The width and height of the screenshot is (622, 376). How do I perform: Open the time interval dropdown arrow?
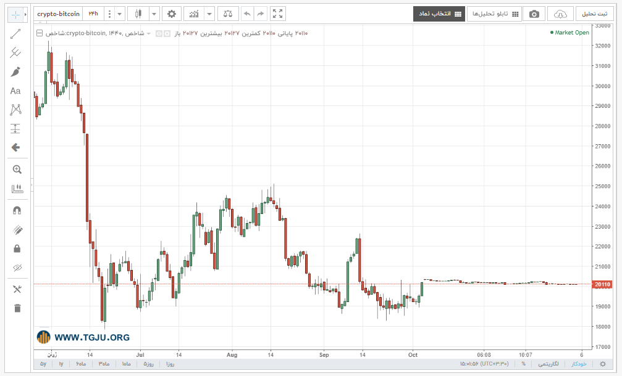(x=119, y=14)
